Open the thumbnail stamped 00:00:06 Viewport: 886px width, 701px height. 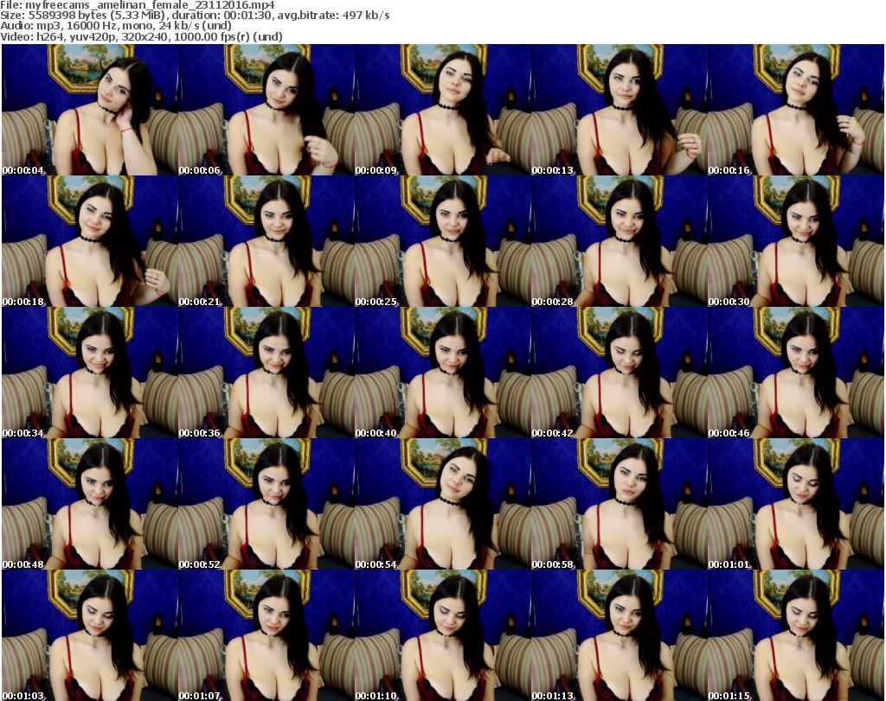tap(266, 110)
